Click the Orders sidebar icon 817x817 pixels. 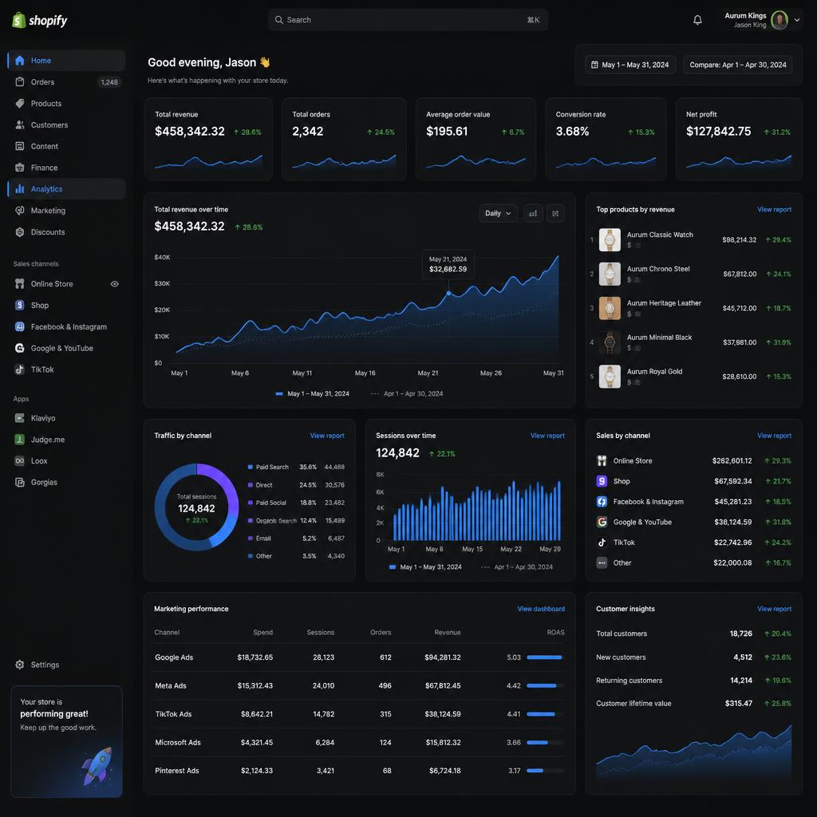point(20,82)
